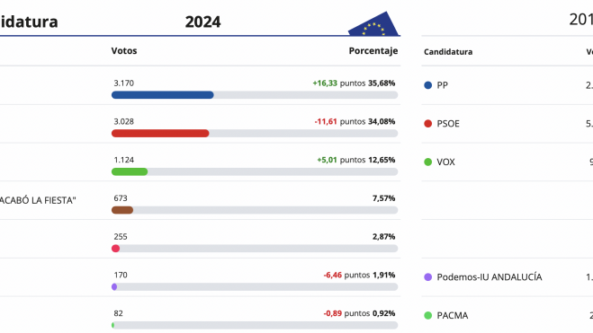
Task: Click the red PSOE party dot
Action: coord(428,124)
